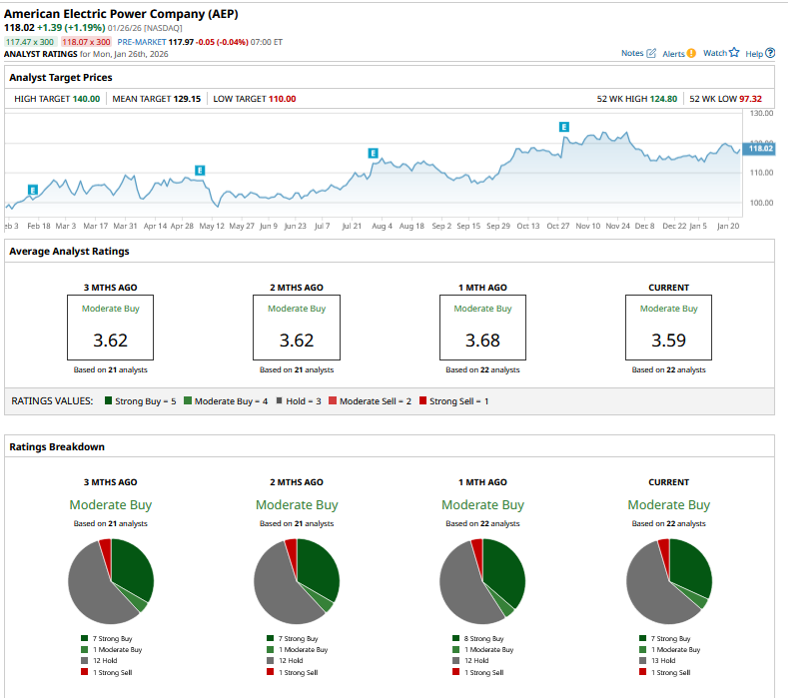
Task: Click the 1 MTH AGO 3.68 rating box
Action: click(482, 328)
